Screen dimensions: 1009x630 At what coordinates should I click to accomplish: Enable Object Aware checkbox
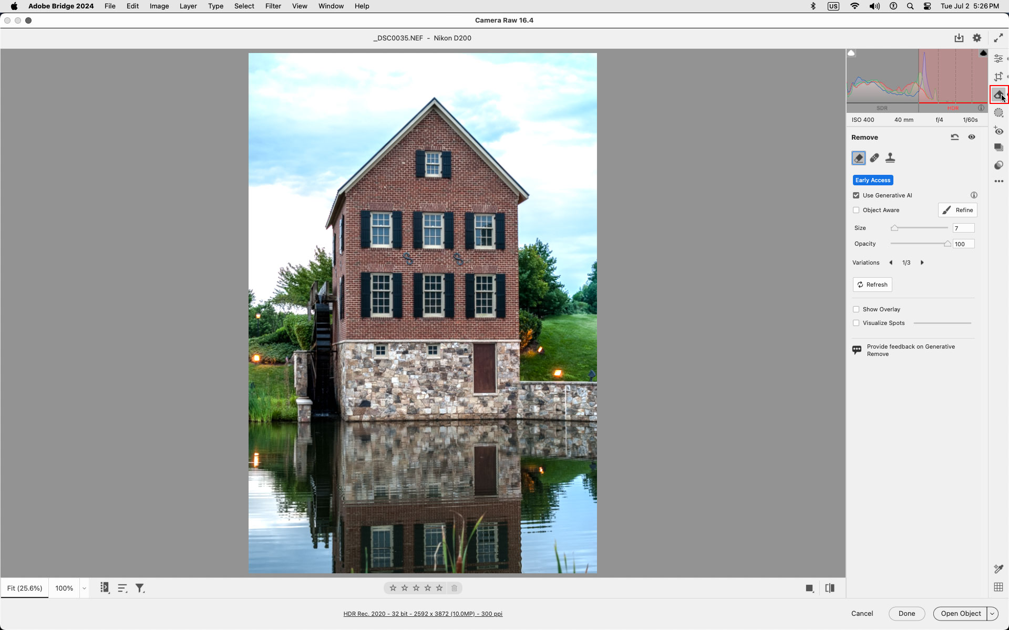[x=856, y=210]
